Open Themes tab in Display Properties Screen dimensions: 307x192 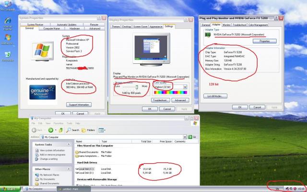[116, 27]
